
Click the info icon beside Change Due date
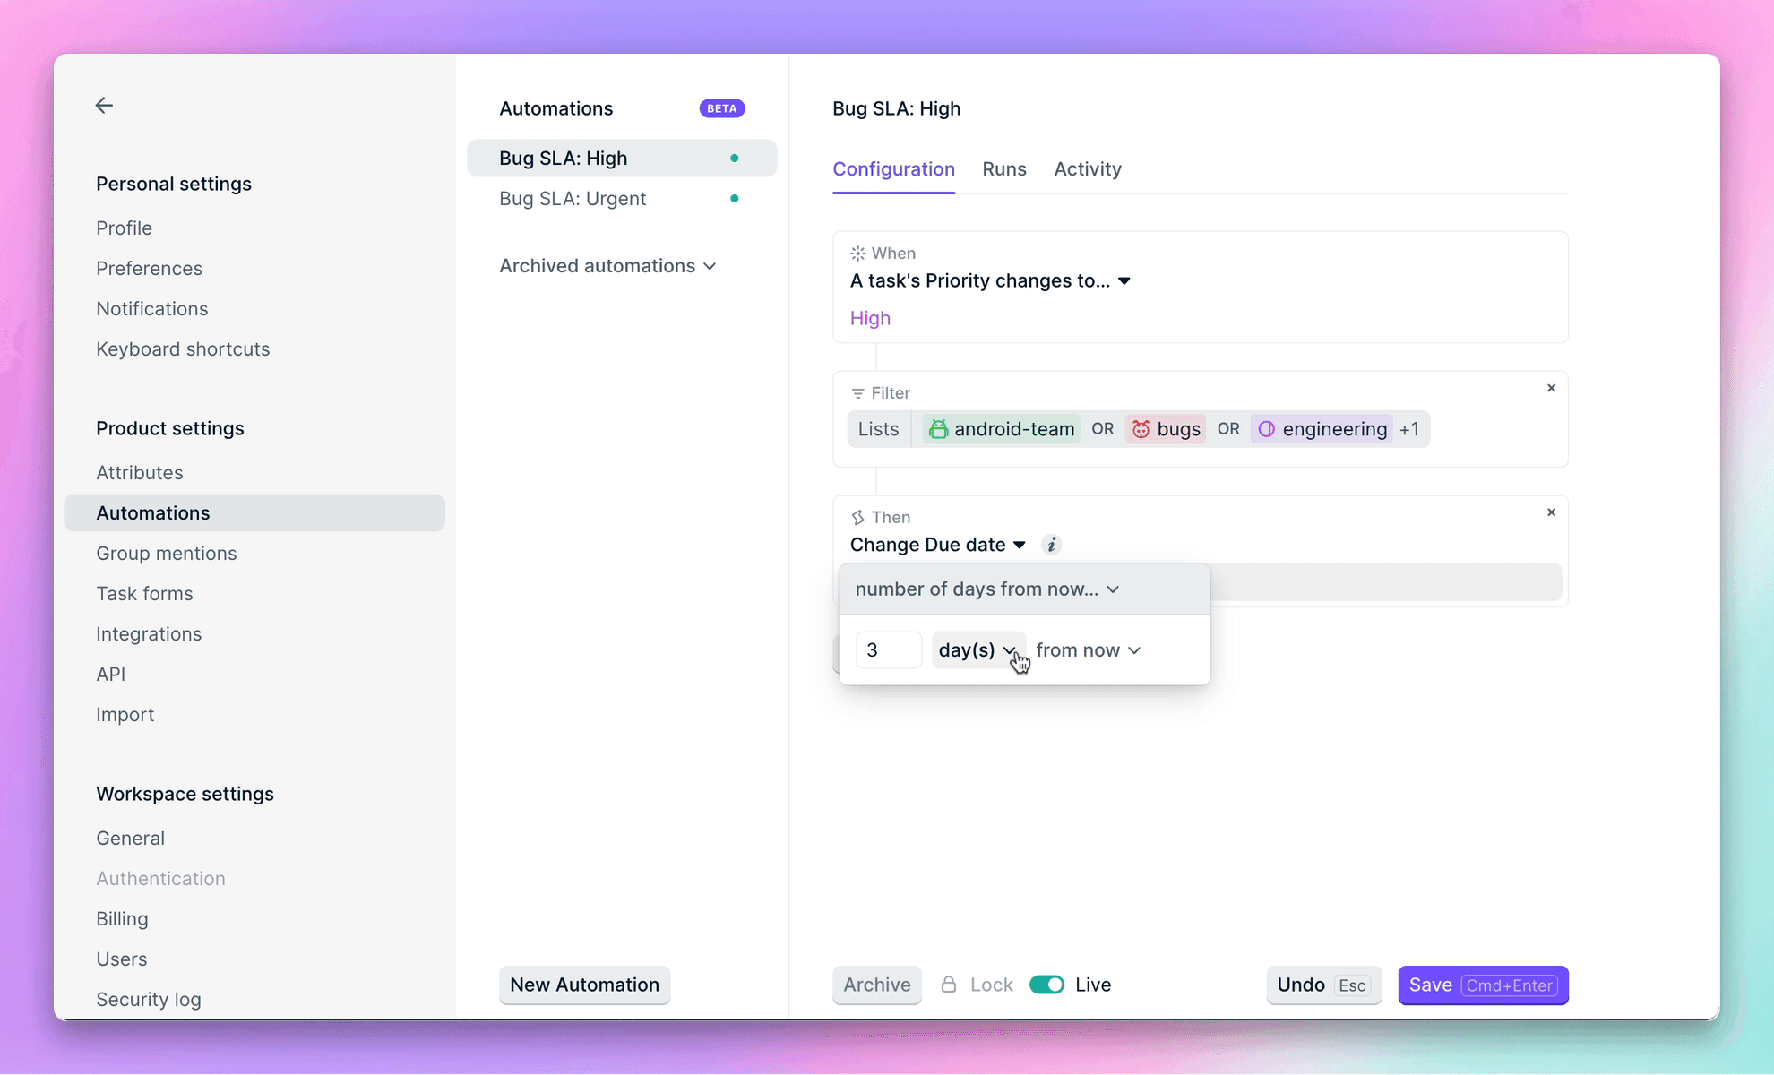(x=1052, y=545)
